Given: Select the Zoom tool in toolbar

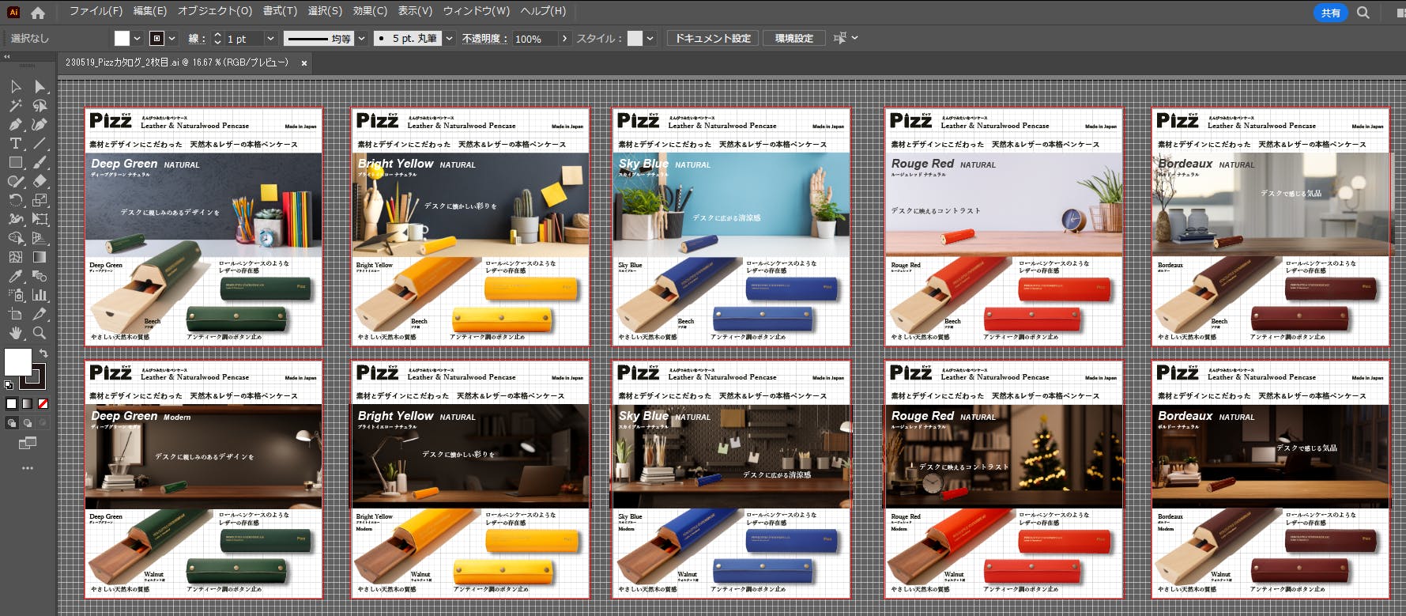Looking at the screenshot, I should click(40, 333).
